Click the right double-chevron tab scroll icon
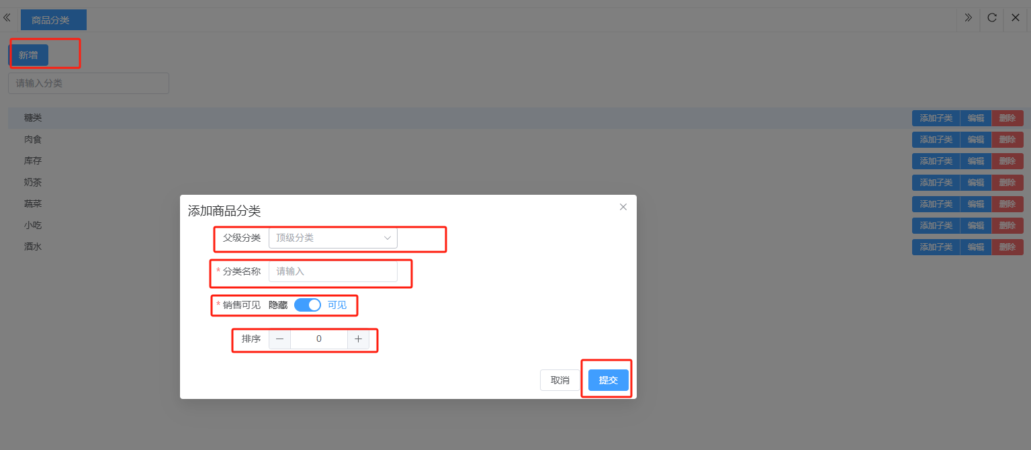1031x450 pixels. pos(968,18)
